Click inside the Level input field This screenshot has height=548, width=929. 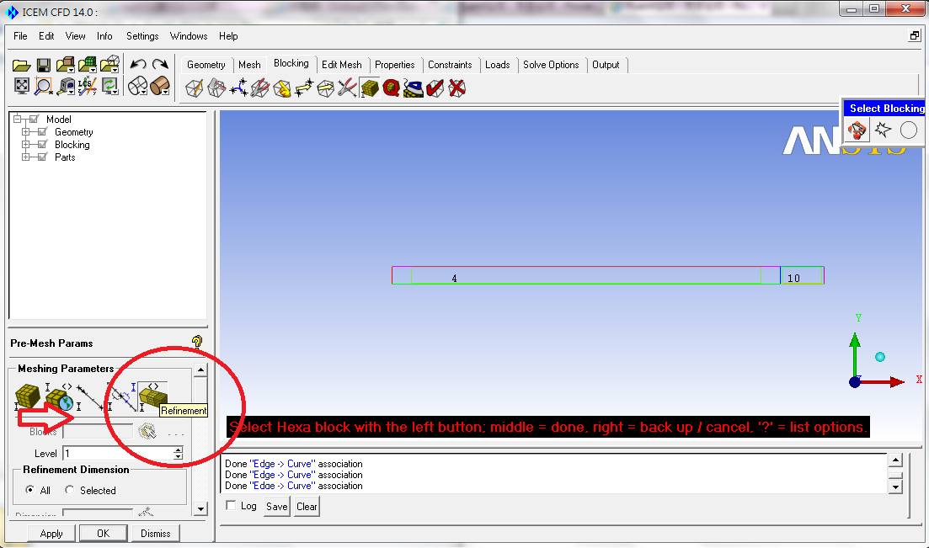point(116,454)
